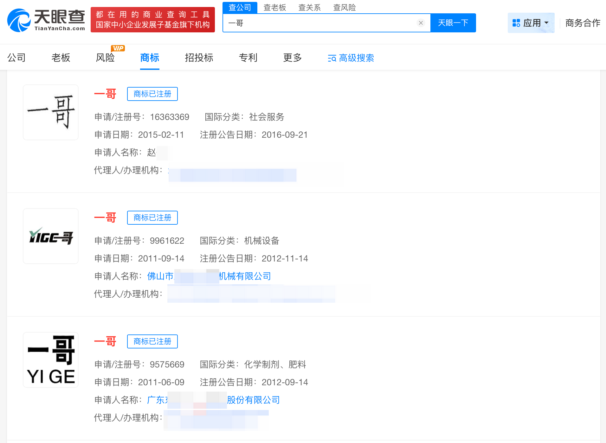
Task: Switch to 查关系 search tab
Action: (309, 7)
